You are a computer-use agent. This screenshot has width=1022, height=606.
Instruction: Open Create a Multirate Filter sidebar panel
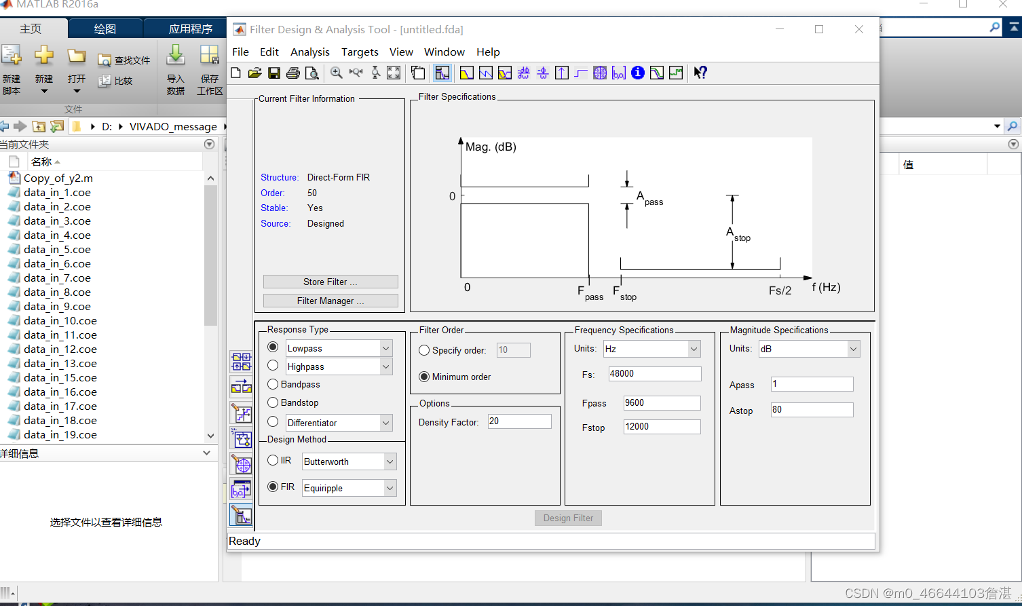(242, 361)
